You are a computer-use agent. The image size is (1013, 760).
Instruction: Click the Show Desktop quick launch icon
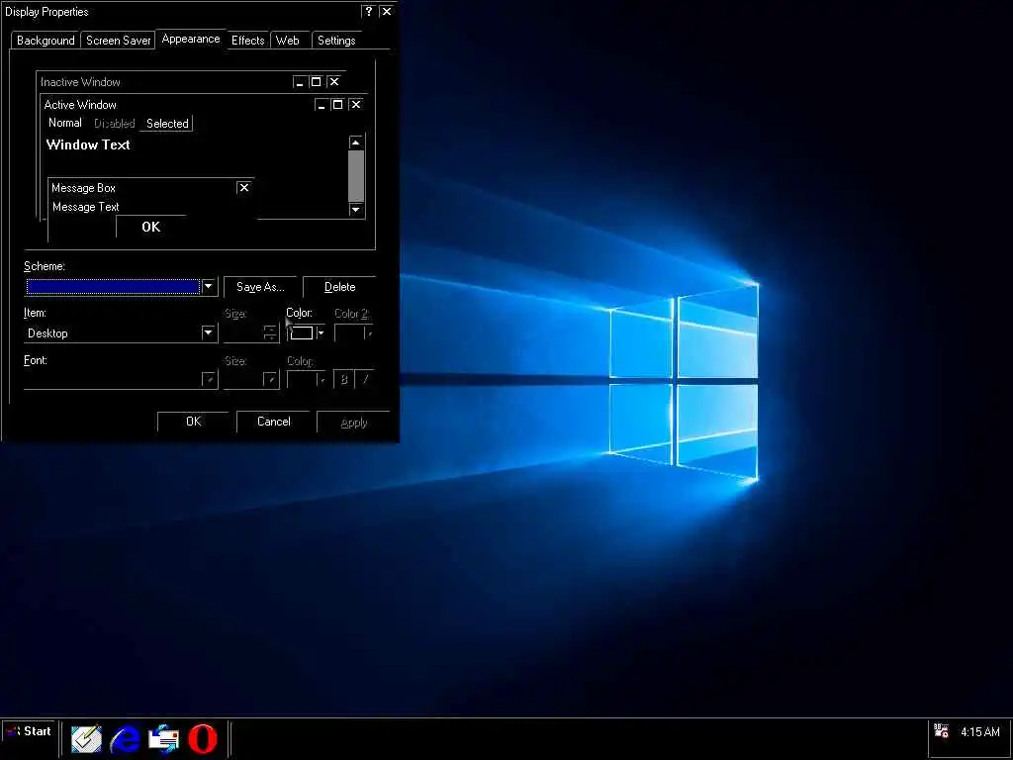tap(86, 738)
